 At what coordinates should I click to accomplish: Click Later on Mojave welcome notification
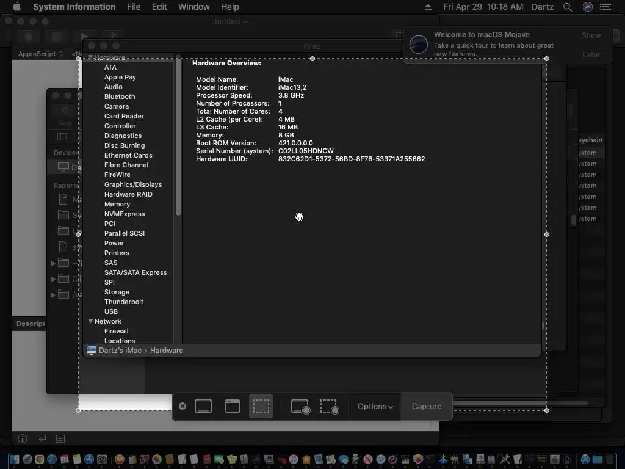point(591,54)
